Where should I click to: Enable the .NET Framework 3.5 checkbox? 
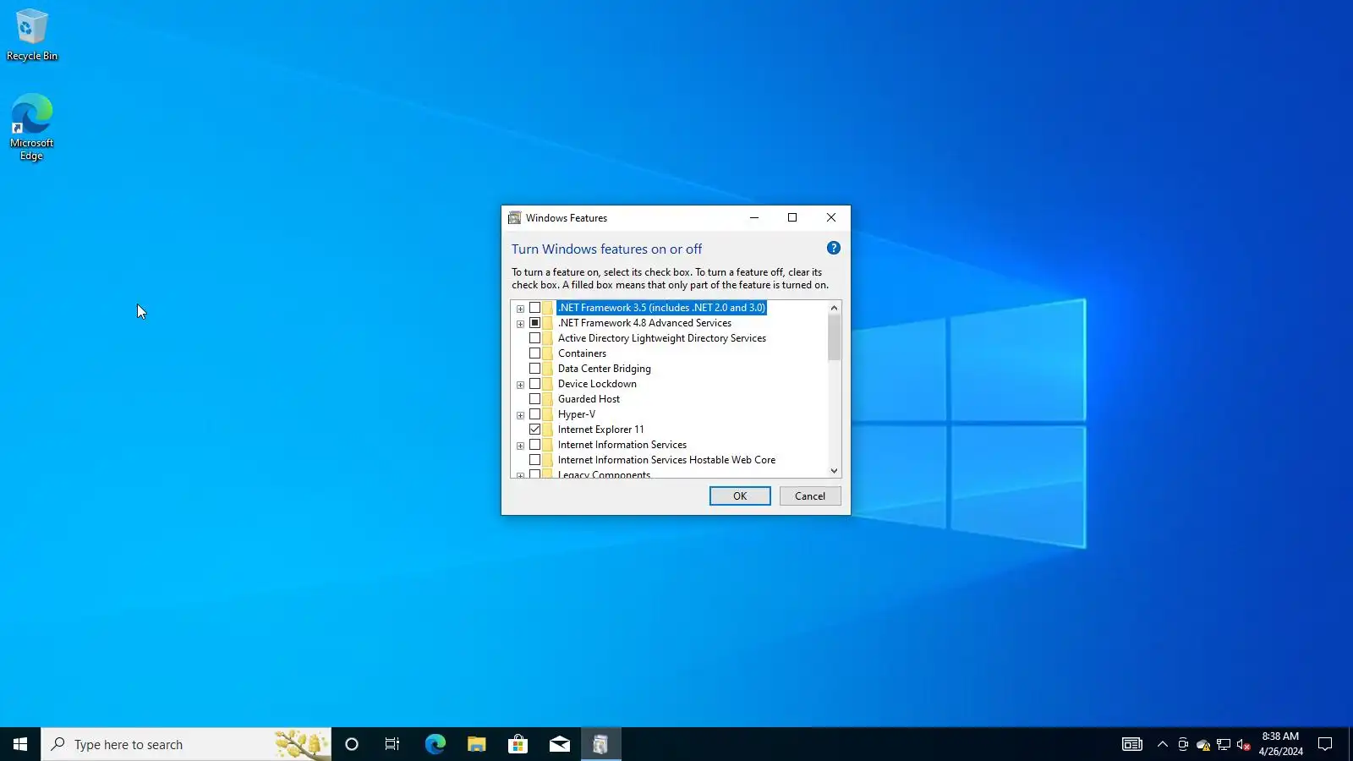coord(534,308)
